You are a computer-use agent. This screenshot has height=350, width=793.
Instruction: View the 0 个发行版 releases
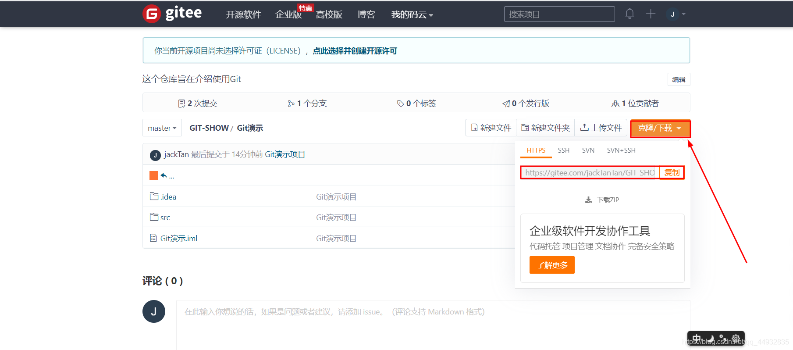pos(526,104)
